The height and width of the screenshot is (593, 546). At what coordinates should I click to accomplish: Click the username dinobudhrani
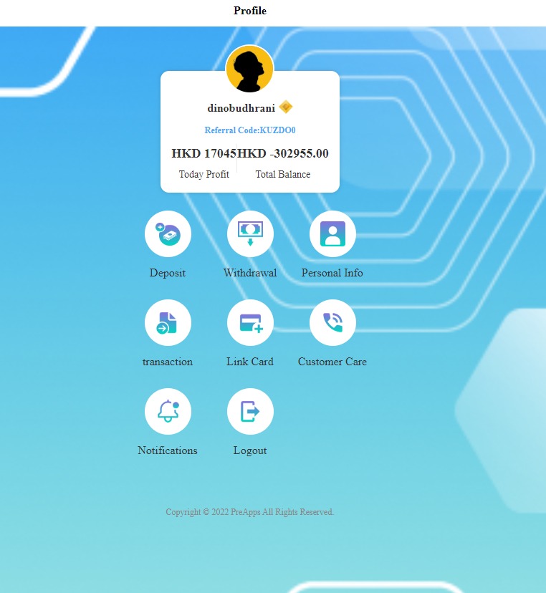(x=241, y=108)
